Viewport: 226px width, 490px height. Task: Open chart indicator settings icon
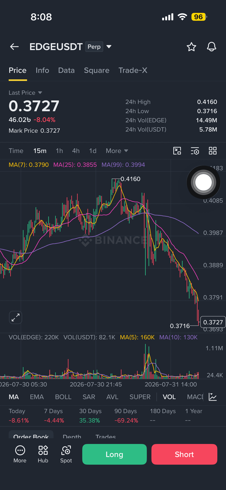point(195,151)
